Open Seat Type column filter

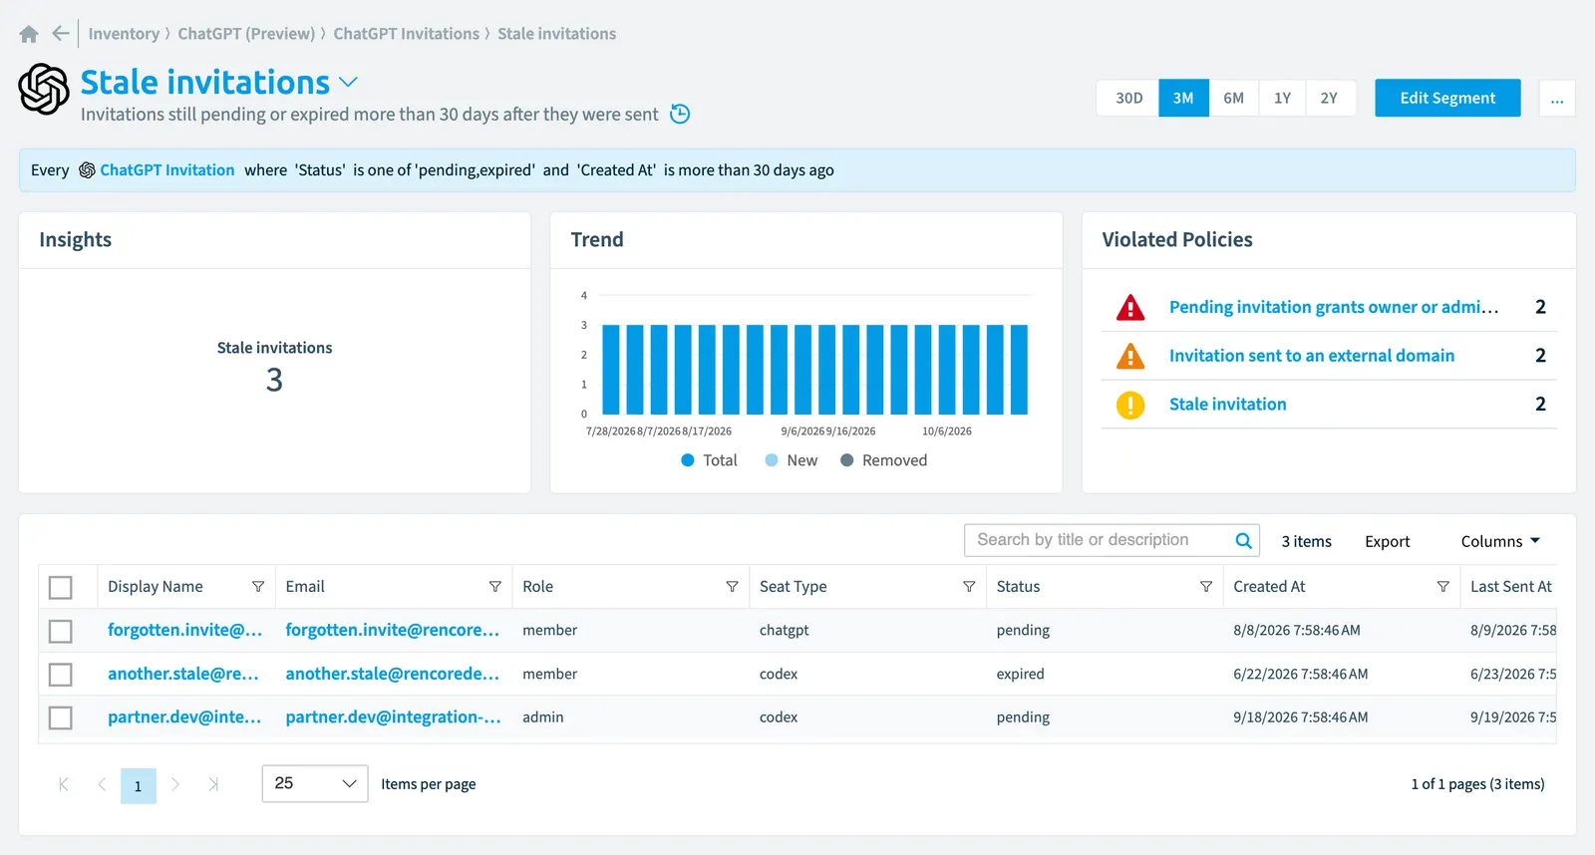[969, 587]
